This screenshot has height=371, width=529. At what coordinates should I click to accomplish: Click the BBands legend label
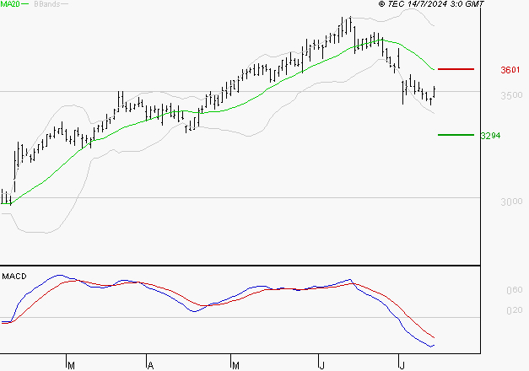[47, 4]
